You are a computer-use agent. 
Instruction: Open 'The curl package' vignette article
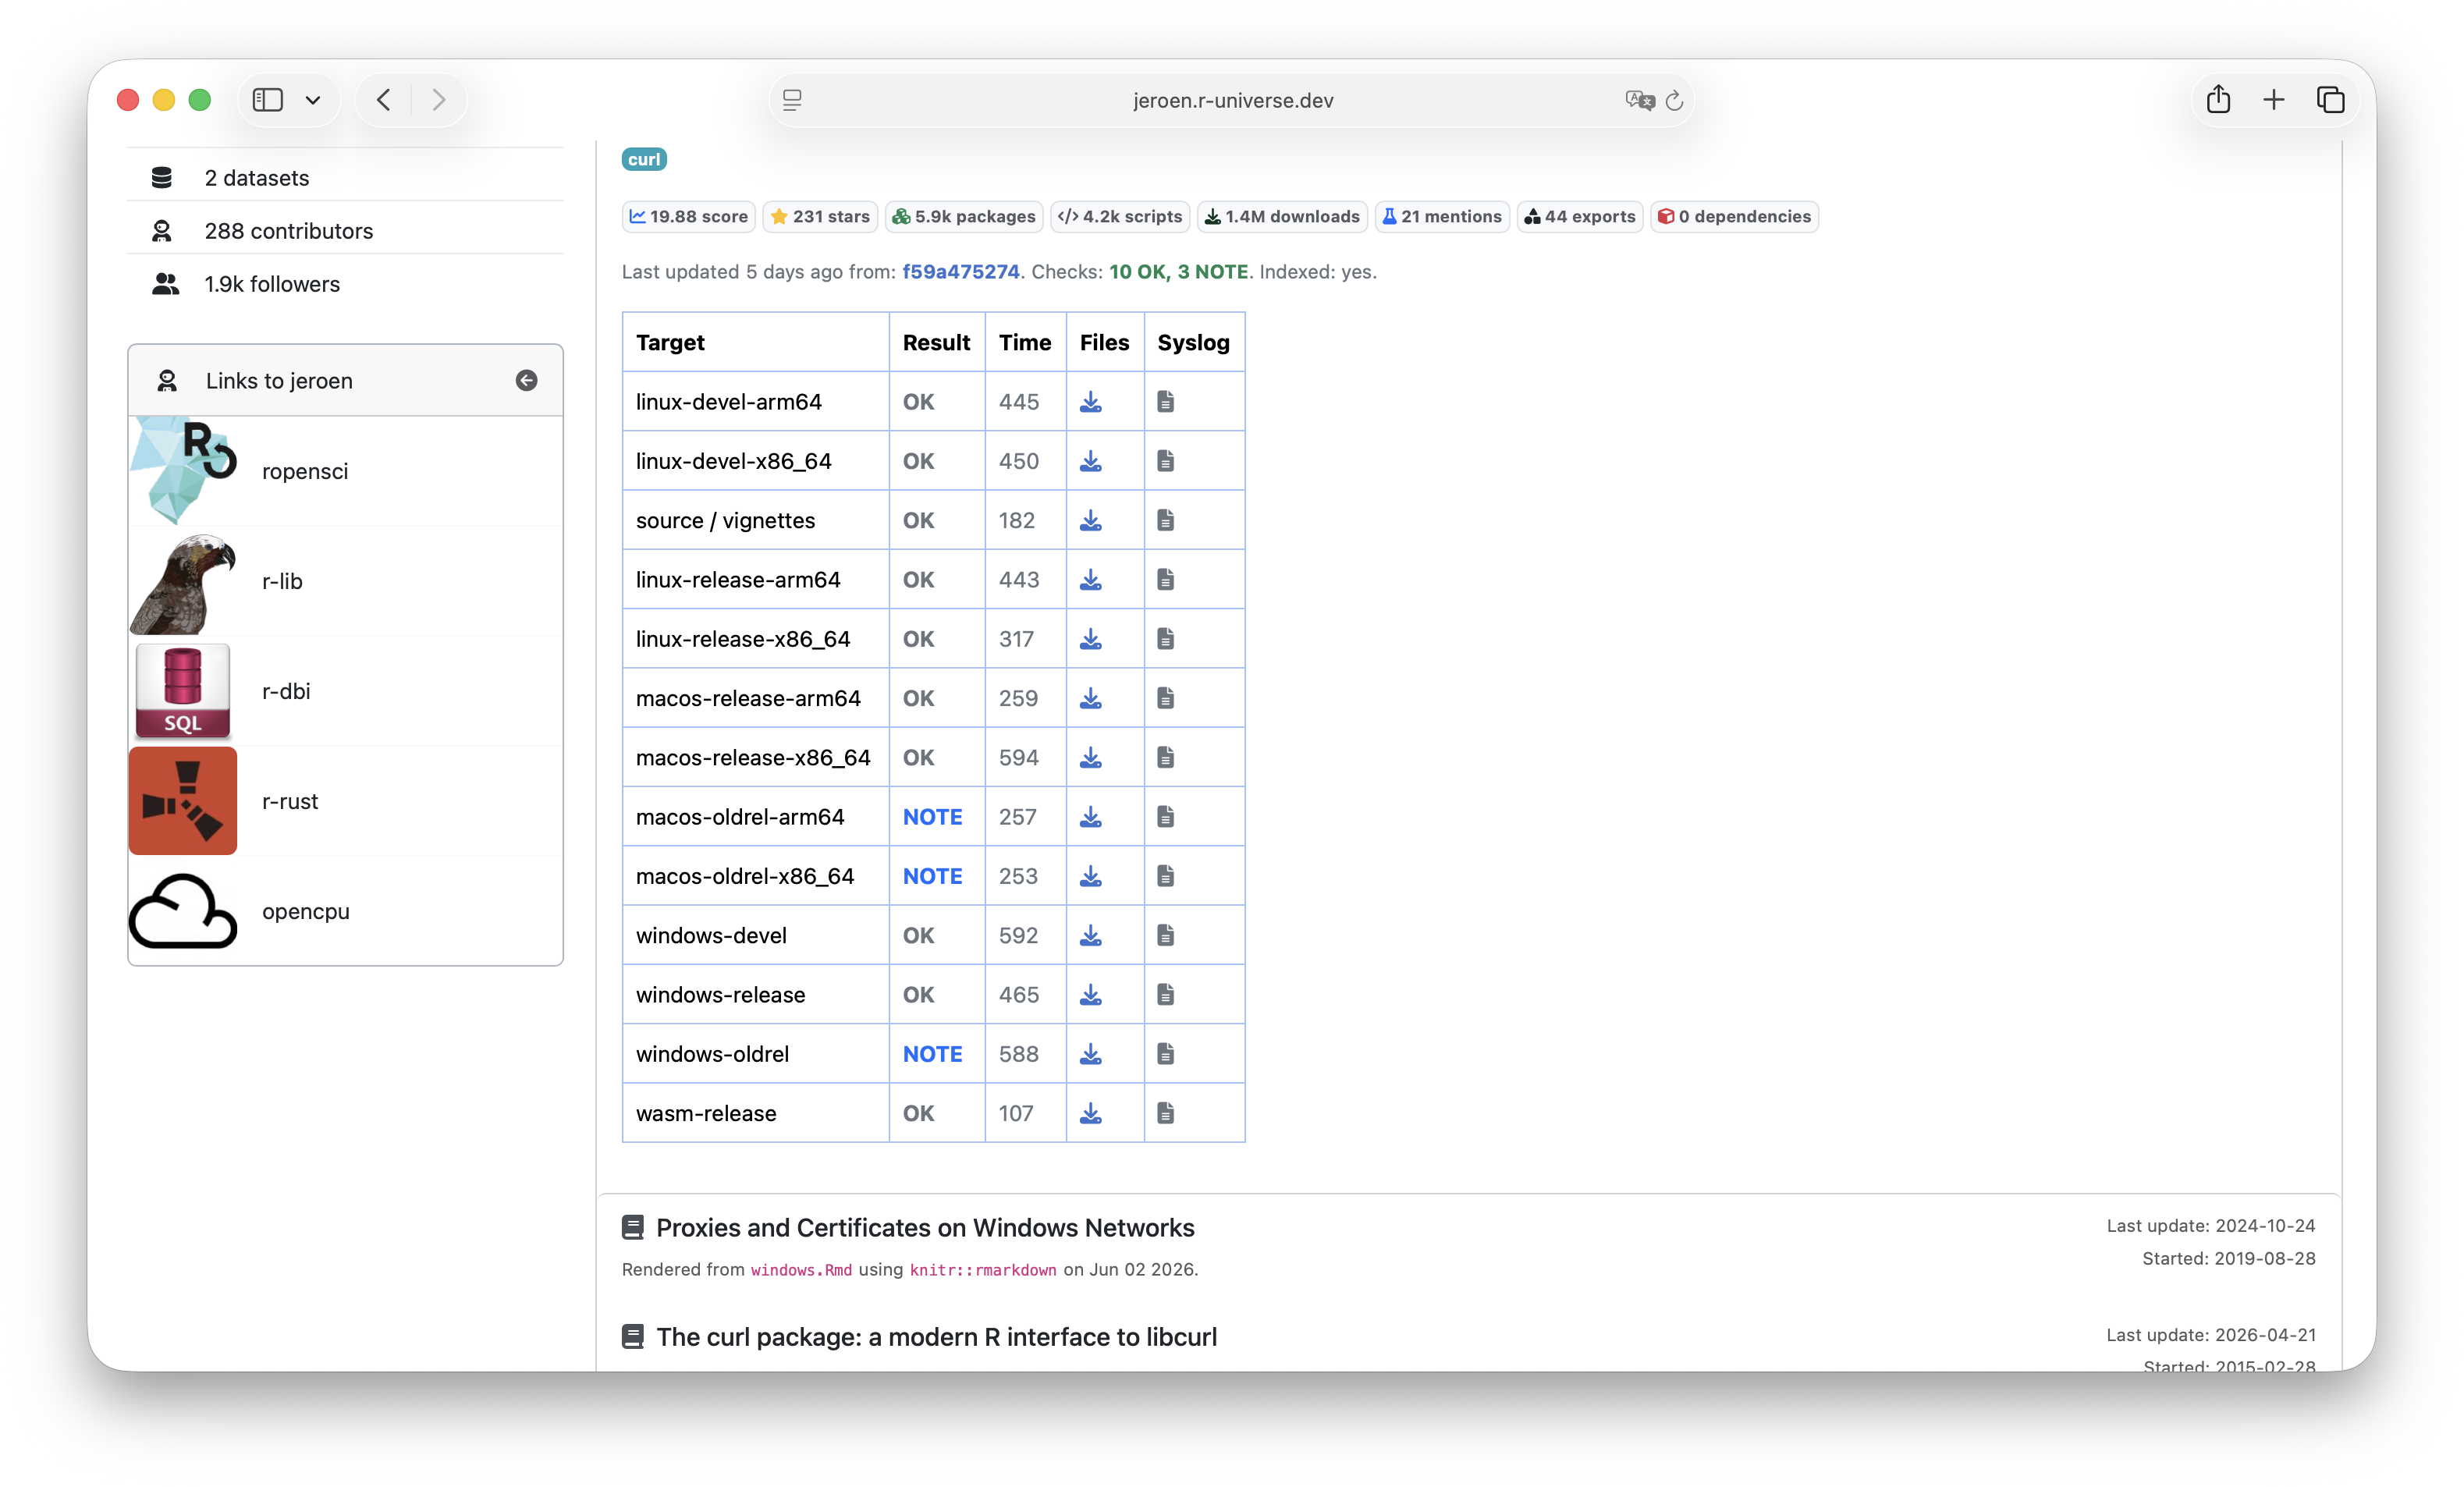pyautogui.click(x=936, y=1337)
